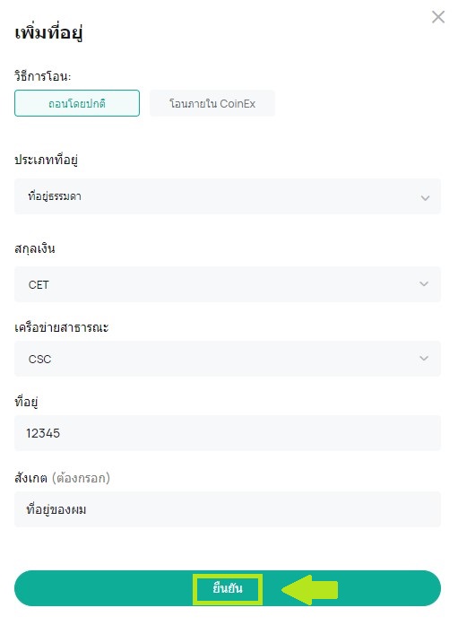
Task: Click the ประเภทที่อยู่ field label
Action: click(x=47, y=160)
